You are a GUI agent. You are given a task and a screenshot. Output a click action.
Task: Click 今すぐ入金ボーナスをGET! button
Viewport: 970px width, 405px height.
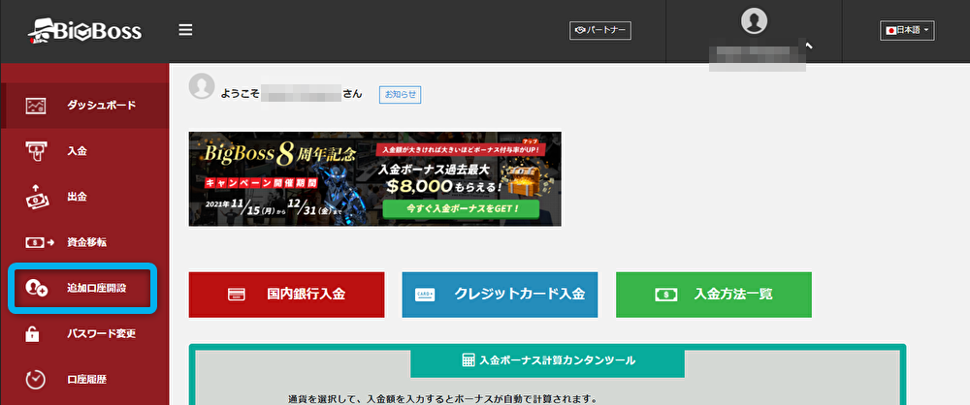(x=462, y=209)
